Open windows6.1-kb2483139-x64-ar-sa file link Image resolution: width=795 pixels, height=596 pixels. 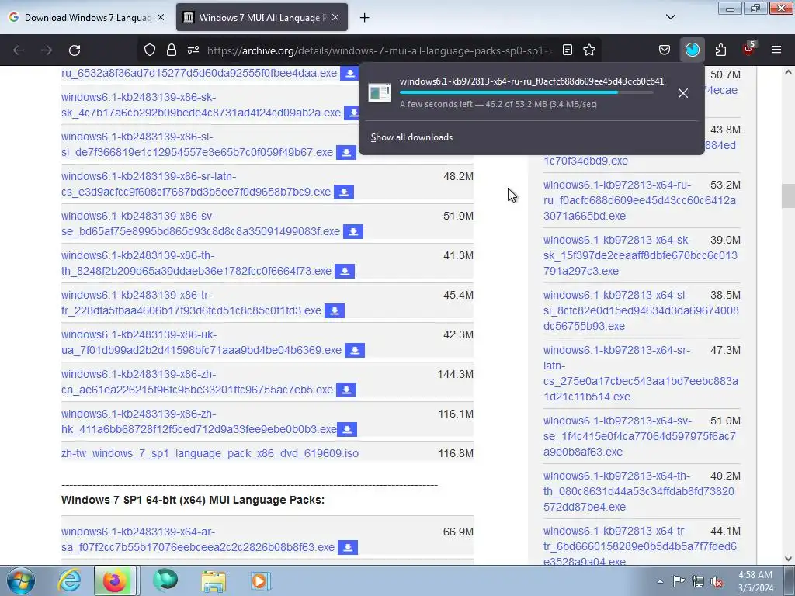(x=198, y=539)
